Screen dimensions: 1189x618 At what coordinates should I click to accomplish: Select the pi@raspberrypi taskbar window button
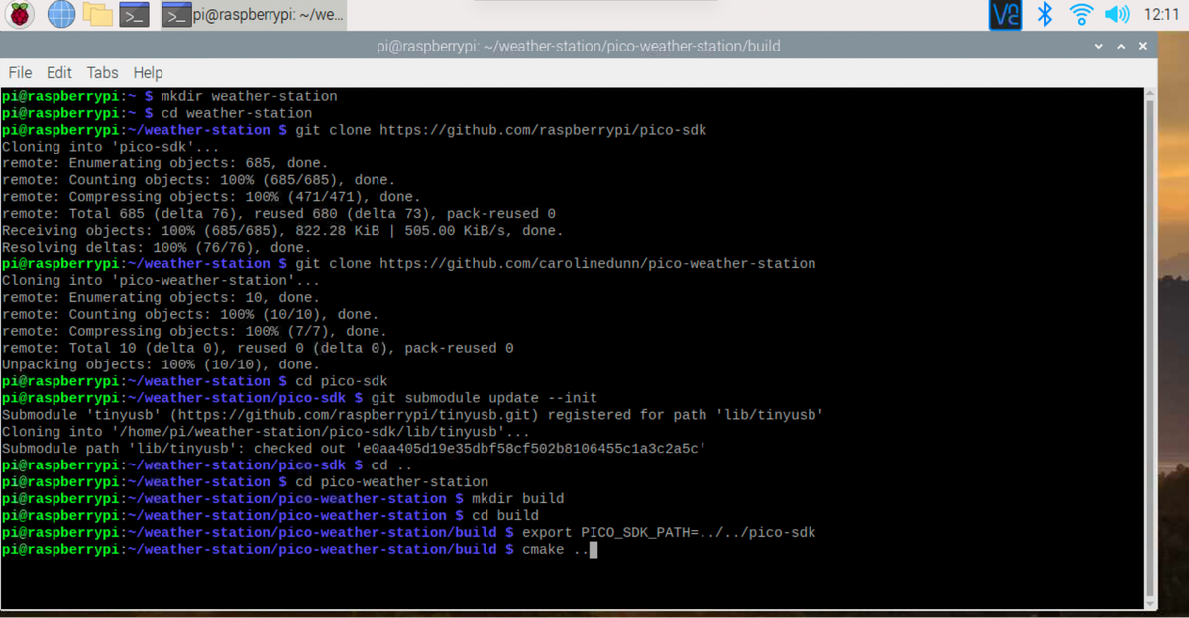[x=253, y=15]
